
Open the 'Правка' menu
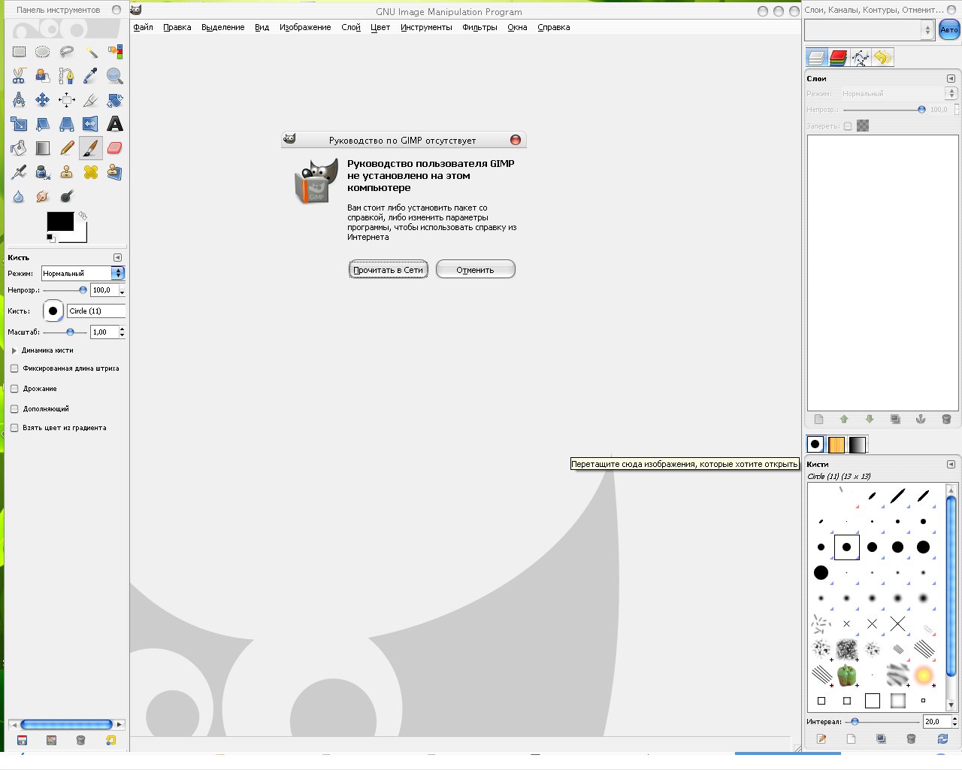coord(177,27)
